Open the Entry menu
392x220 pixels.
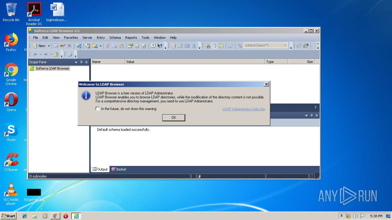click(x=101, y=38)
